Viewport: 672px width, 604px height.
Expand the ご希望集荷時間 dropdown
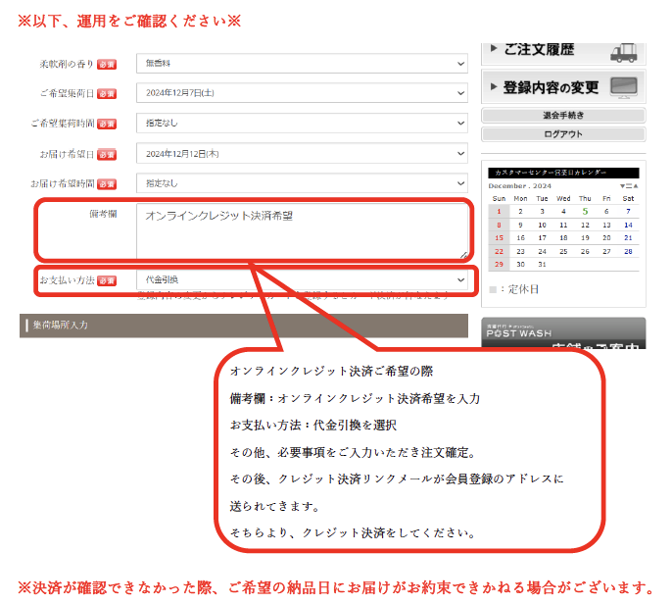pos(302,124)
